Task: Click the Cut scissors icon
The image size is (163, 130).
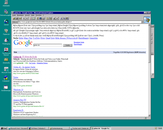Action: (x=61, y=18)
